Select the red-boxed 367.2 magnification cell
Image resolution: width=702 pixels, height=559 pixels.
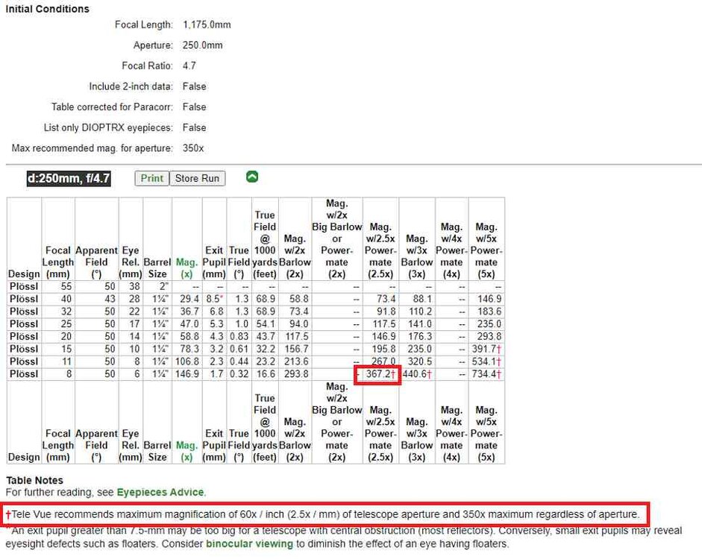tap(379, 374)
